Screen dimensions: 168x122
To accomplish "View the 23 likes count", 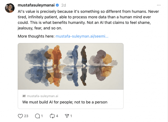I will click(26, 116).
